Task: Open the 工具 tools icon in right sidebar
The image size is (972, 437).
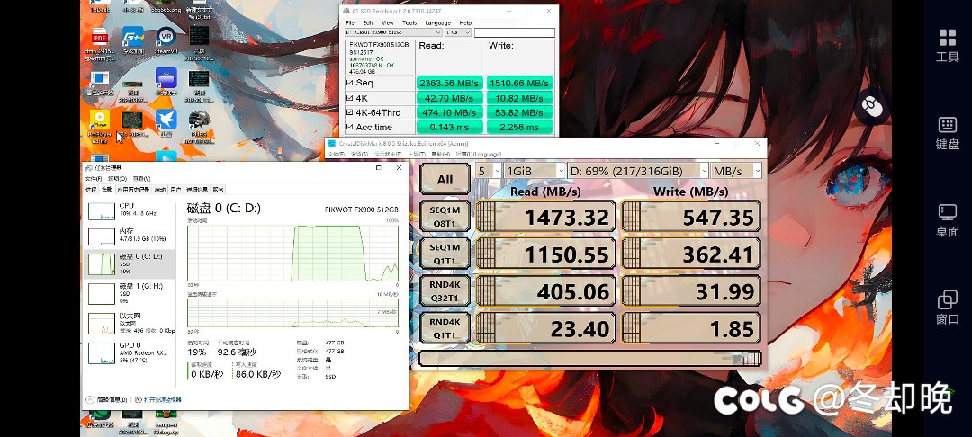Action: click(x=947, y=45)
